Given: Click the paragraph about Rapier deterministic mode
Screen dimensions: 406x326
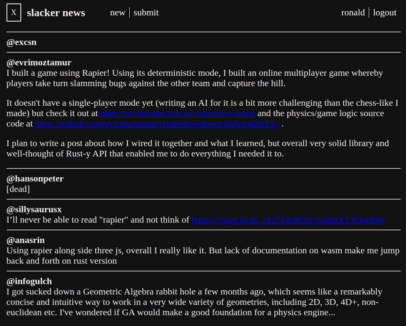Looking at the screenshot, I should pos(195,78).
